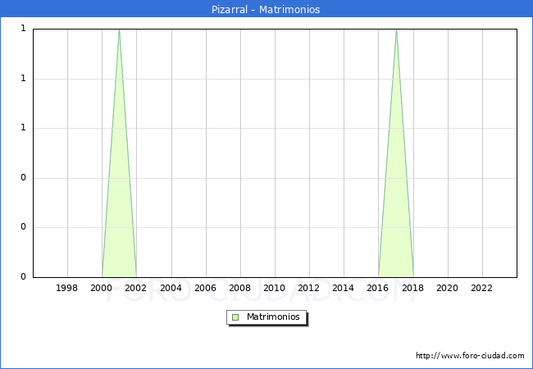
Task: Select the 2016 x-axis label
Action: pos(378,288)
